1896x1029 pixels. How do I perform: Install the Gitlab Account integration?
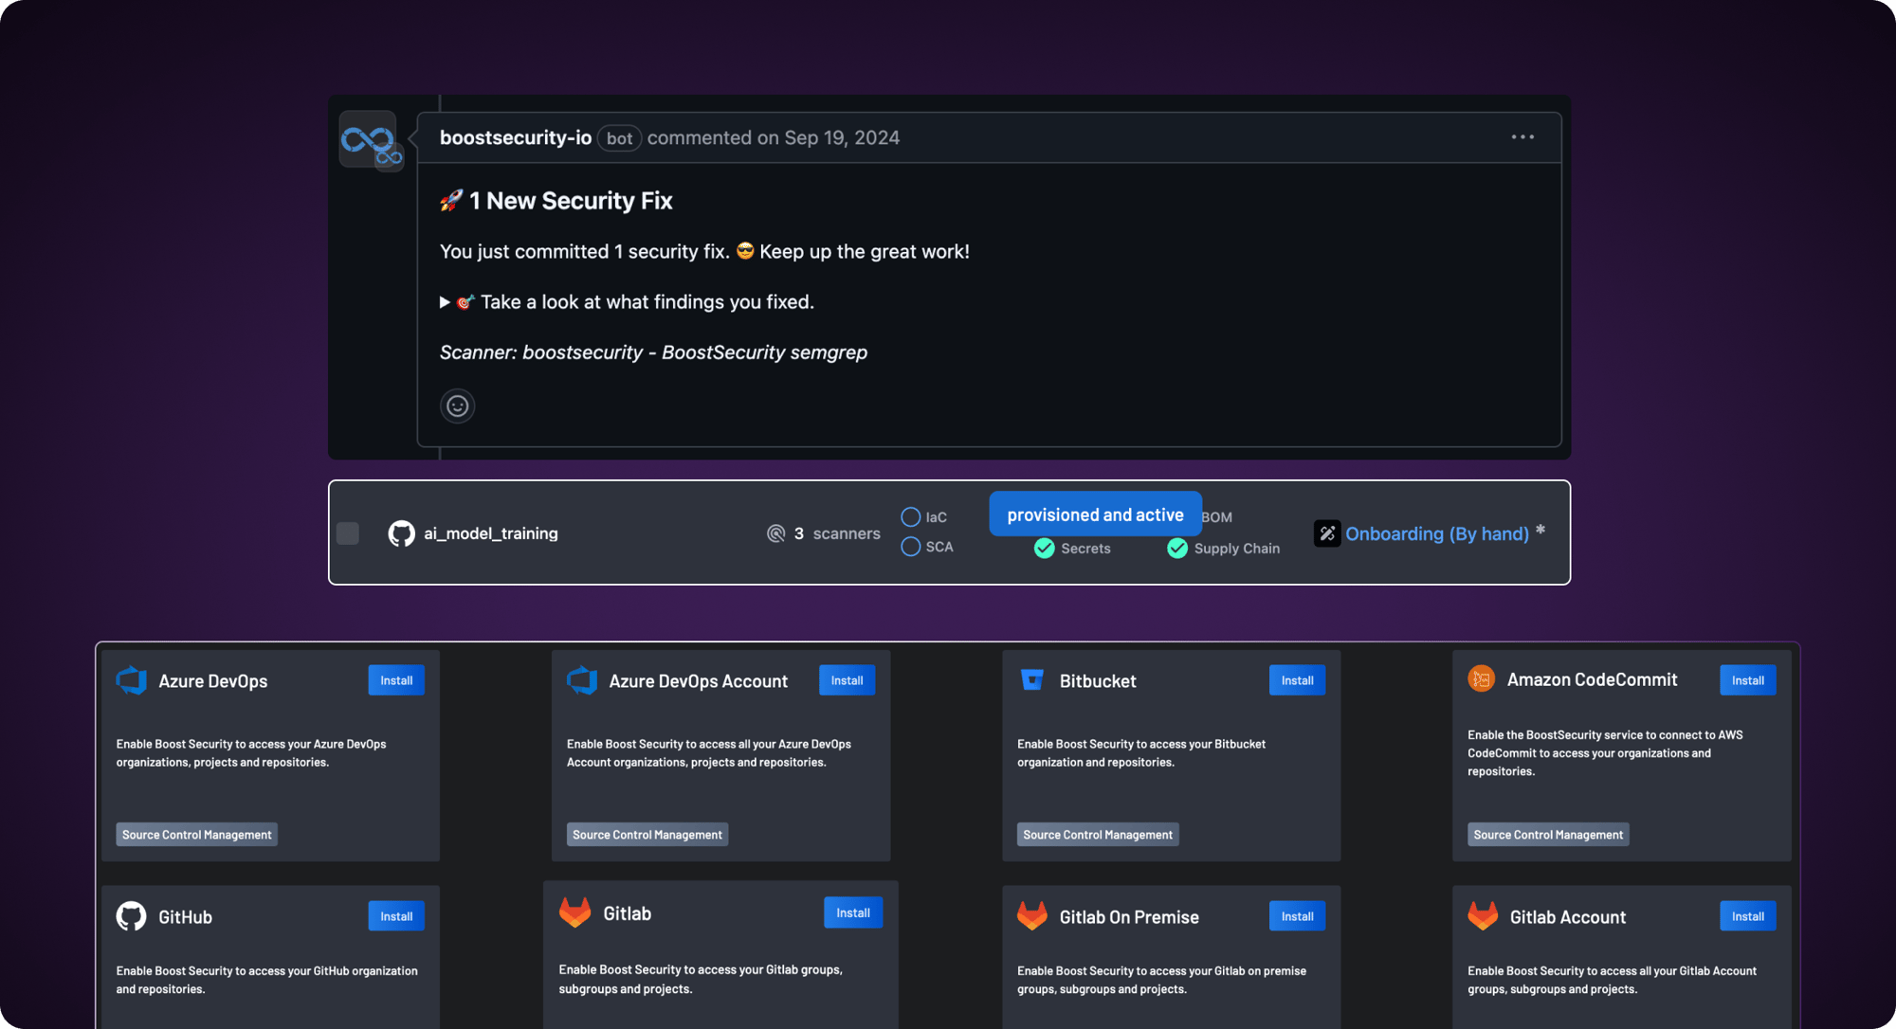(1748, 916)
